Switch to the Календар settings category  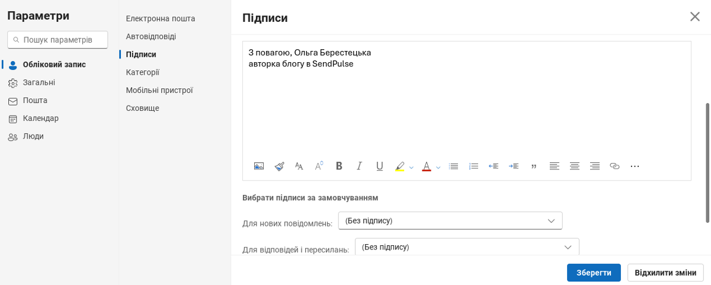40,118
